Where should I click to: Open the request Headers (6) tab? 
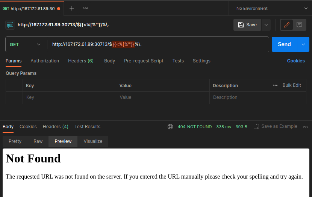point(80,61)
